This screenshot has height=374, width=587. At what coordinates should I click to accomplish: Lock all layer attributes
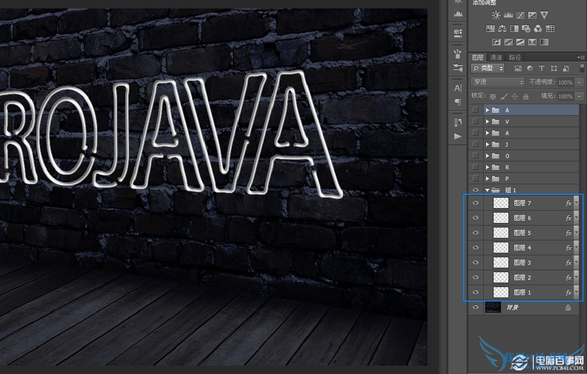click(x=525, y=96)
